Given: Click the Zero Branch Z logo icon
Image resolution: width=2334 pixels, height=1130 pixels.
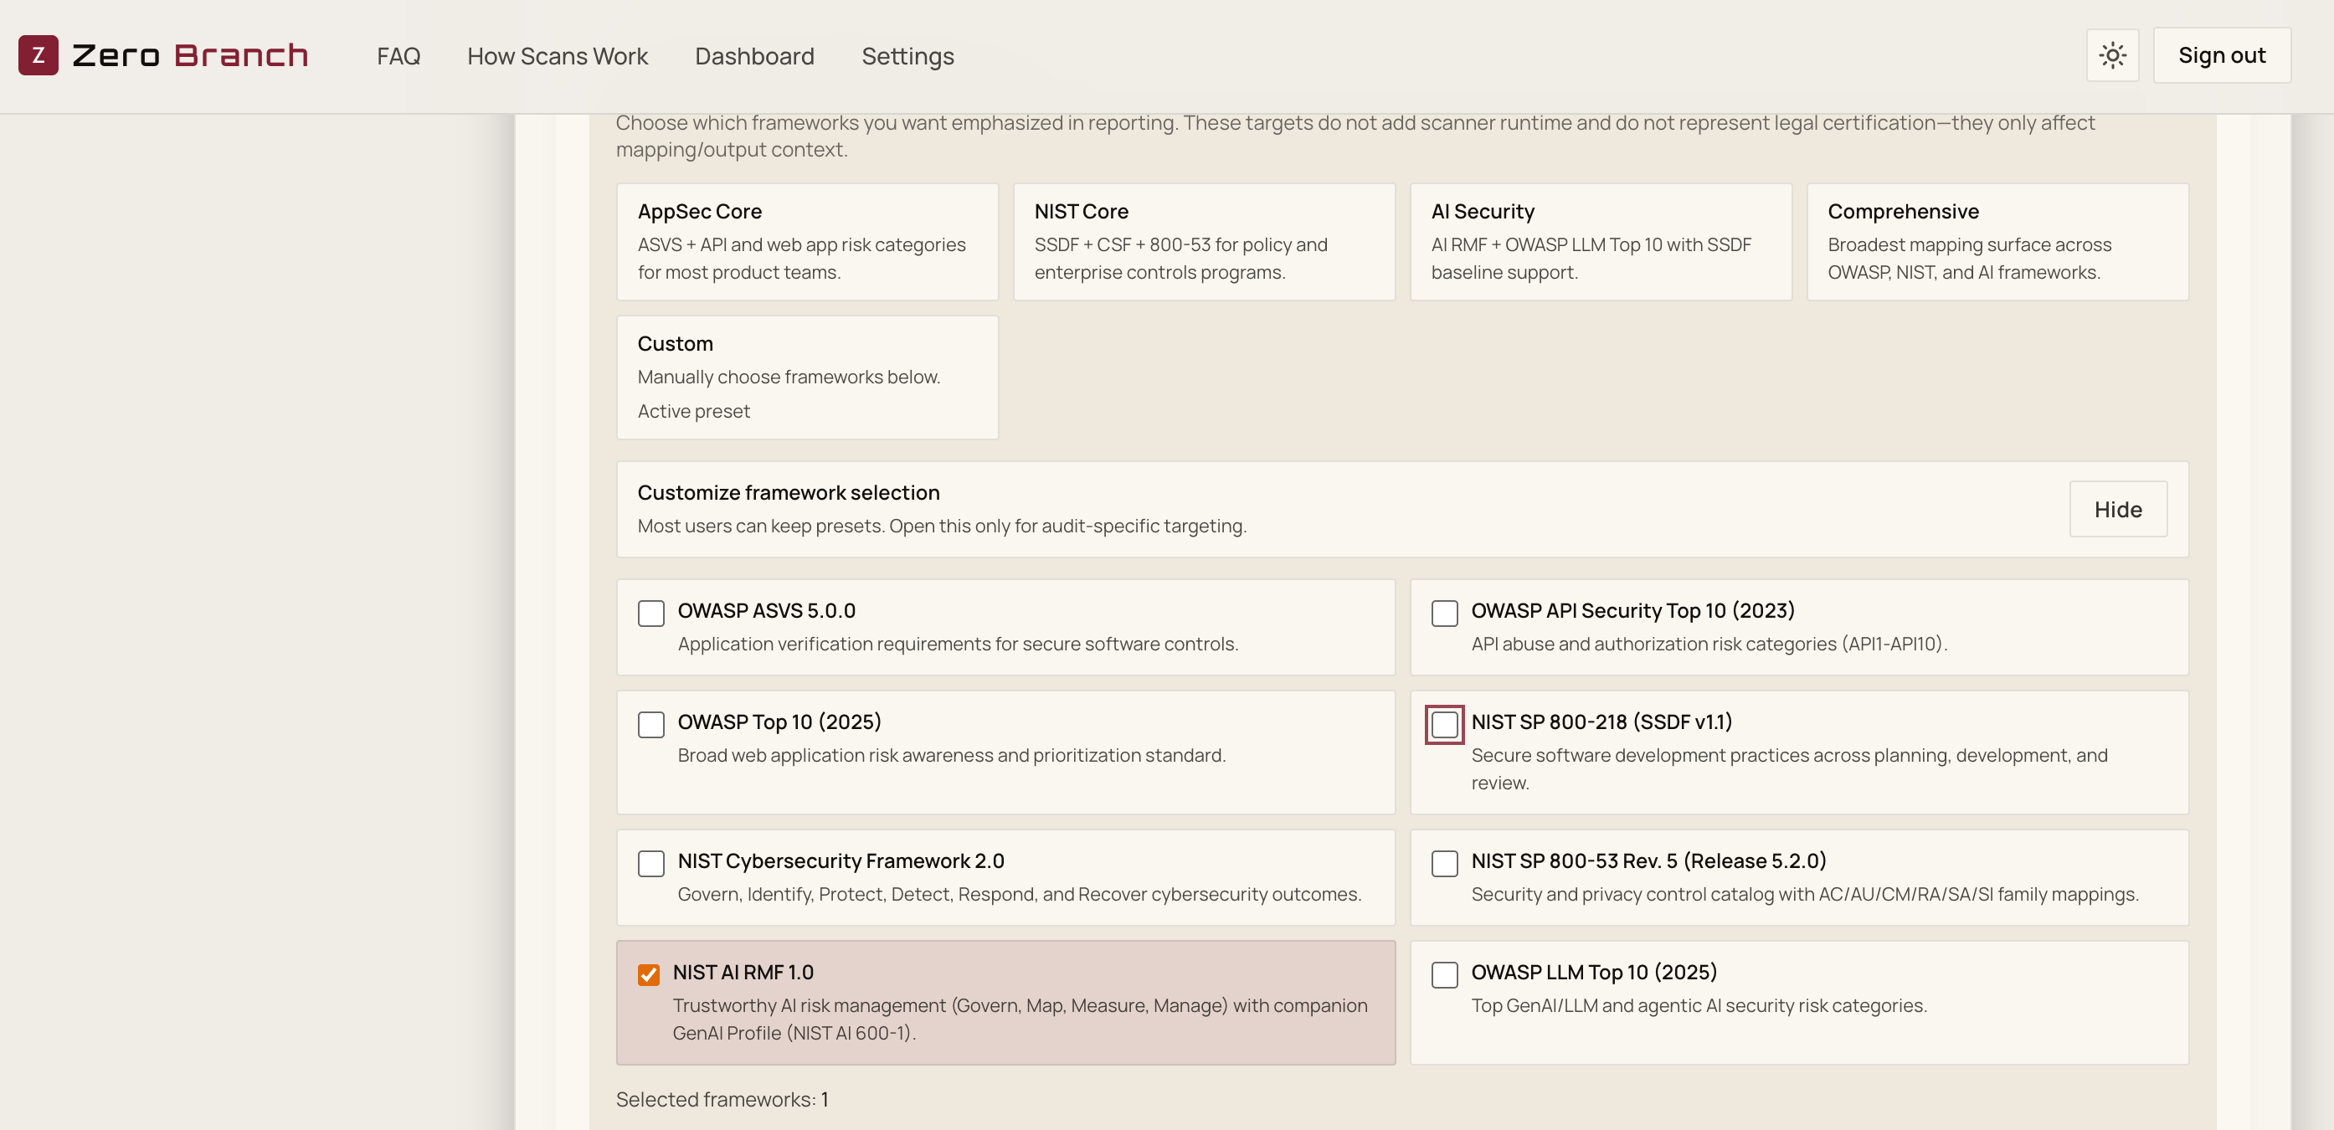Looking at the screenshot, I should coord(38,55).
